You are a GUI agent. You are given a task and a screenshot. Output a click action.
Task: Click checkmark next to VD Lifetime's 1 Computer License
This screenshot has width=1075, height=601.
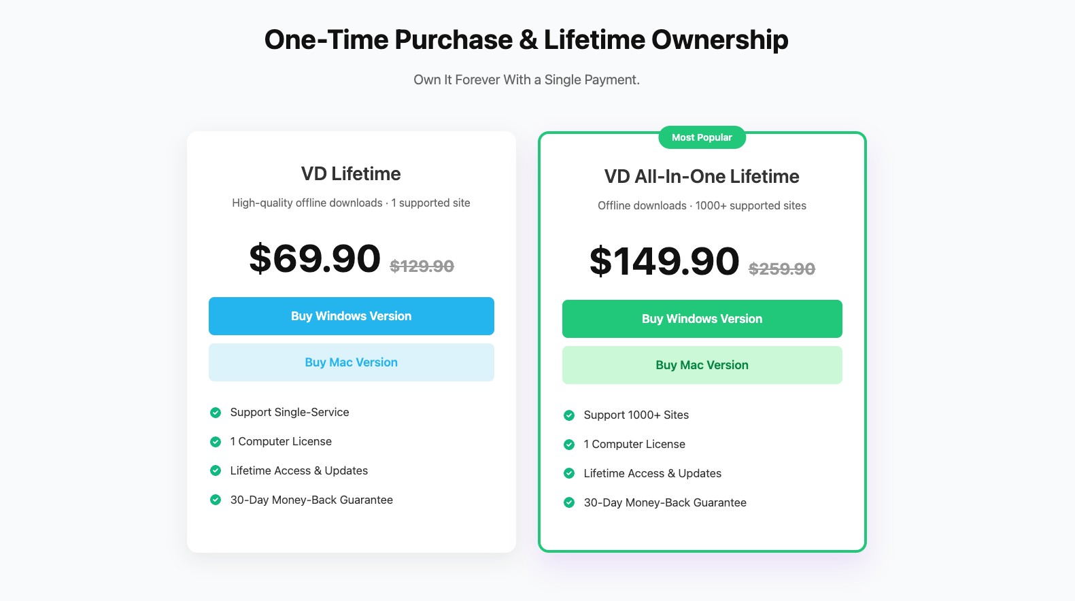[x=216, y=442]
